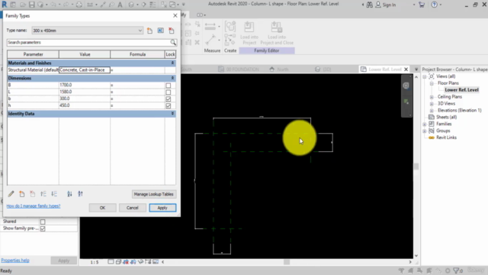Uncheck the Lock checkbox for parameter b (300.0)
The height and width of the screenshot is (275, 488).
[169, 99]
